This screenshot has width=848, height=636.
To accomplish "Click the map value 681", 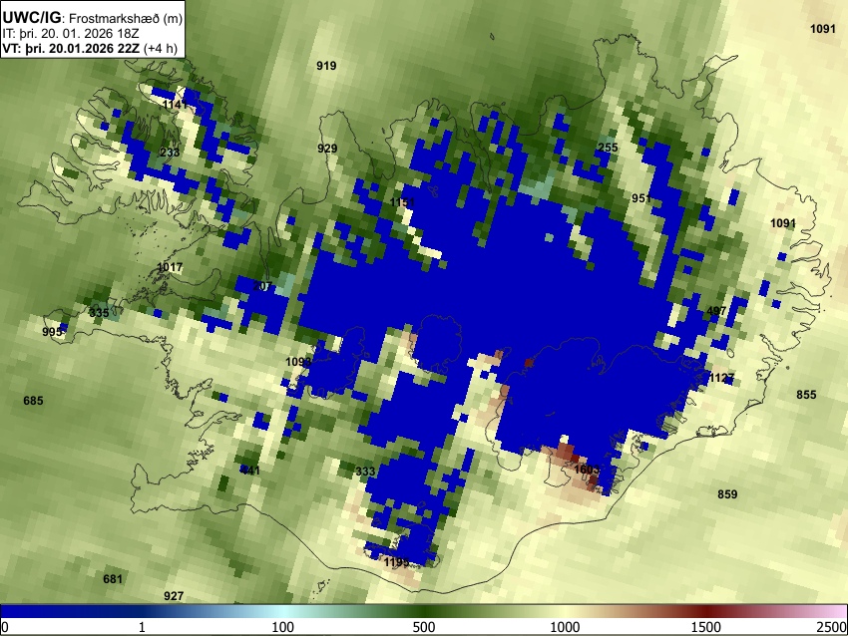I will click(113, 579).
